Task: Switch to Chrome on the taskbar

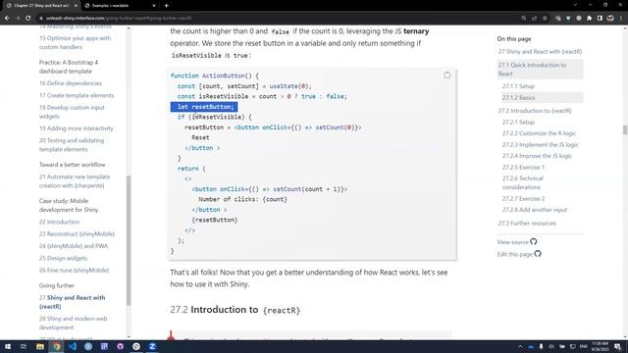Action: point(56,346)
